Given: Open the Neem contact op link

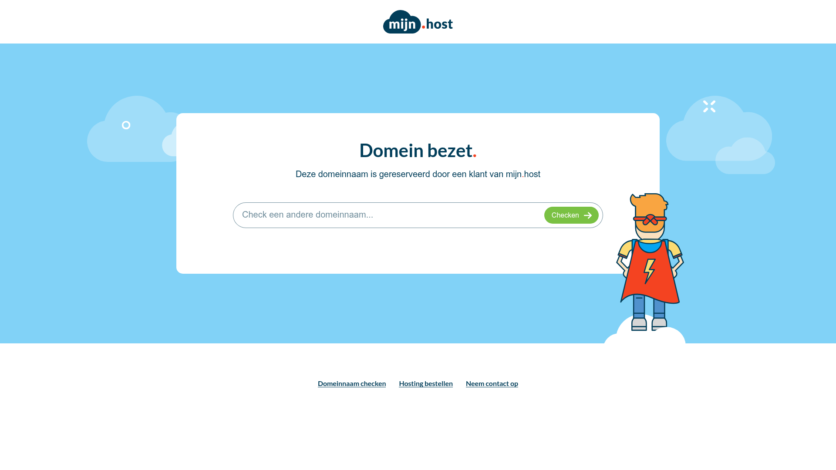Looking at the screenshot, I should pos(492,383).
